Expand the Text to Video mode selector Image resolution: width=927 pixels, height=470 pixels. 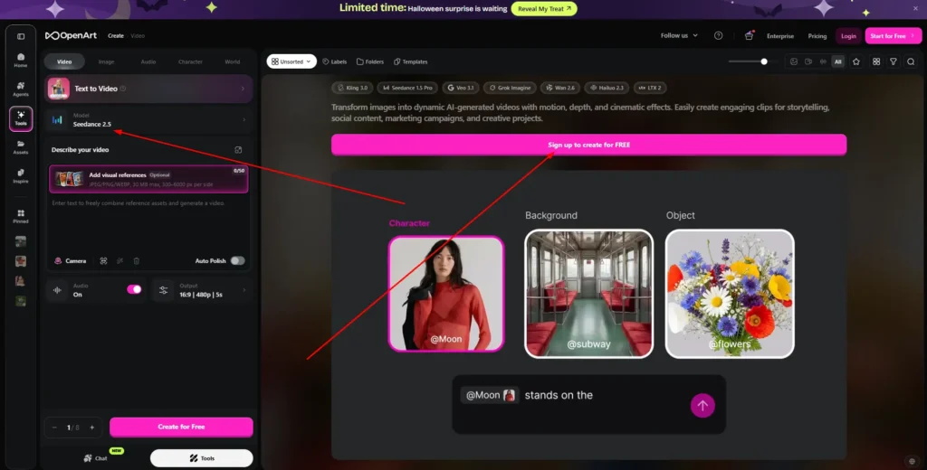pyautogui.click(x=149, y=89)
